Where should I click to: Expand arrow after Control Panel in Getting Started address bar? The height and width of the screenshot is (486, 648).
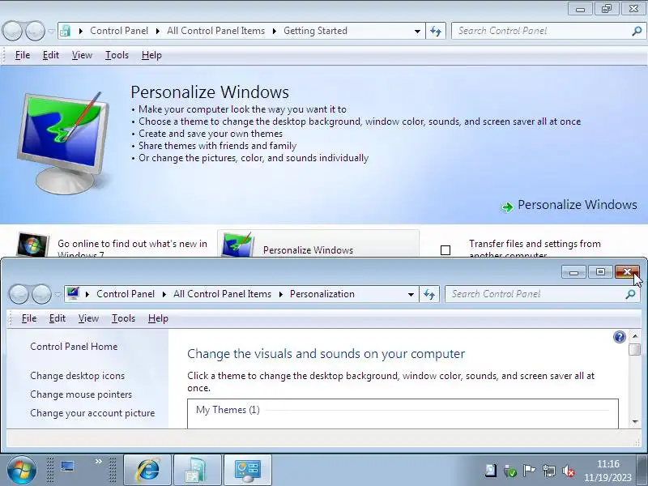[x=158, y=31]
